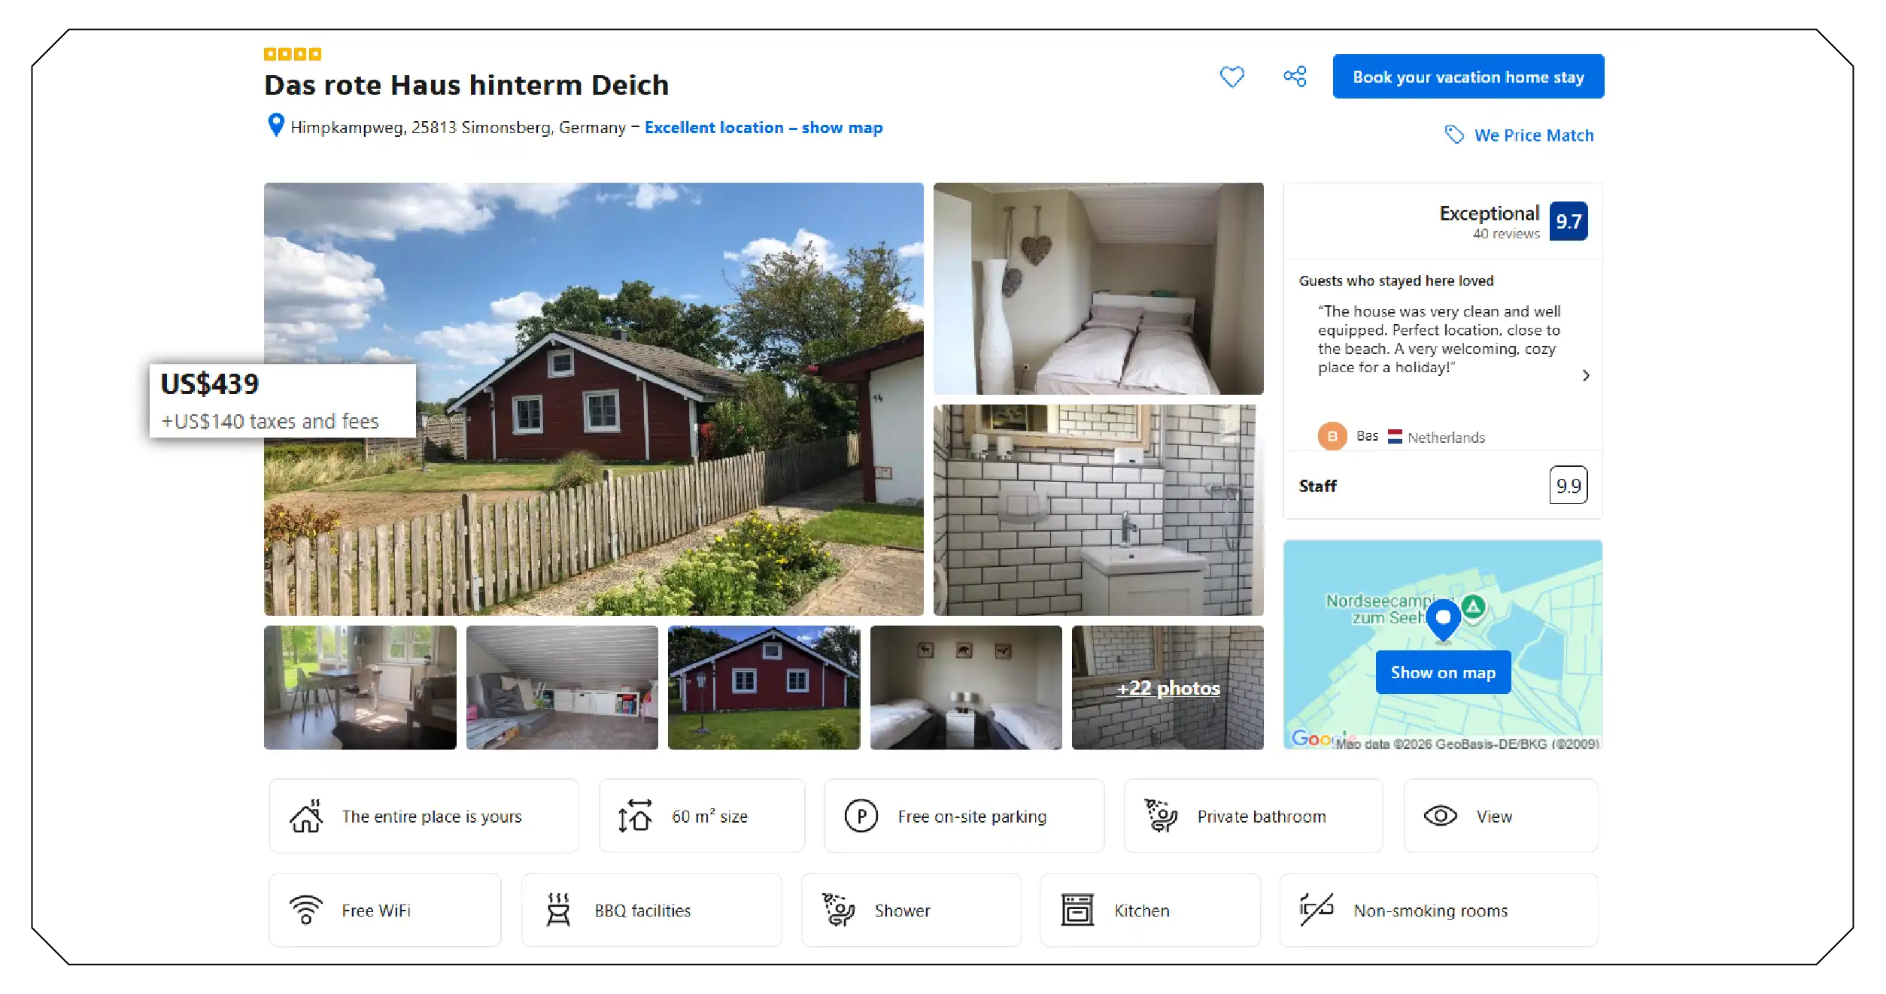Toggle the heart to save this property
The width and height of the screenshot is (1886, 994).
(x=1232, y=76)
